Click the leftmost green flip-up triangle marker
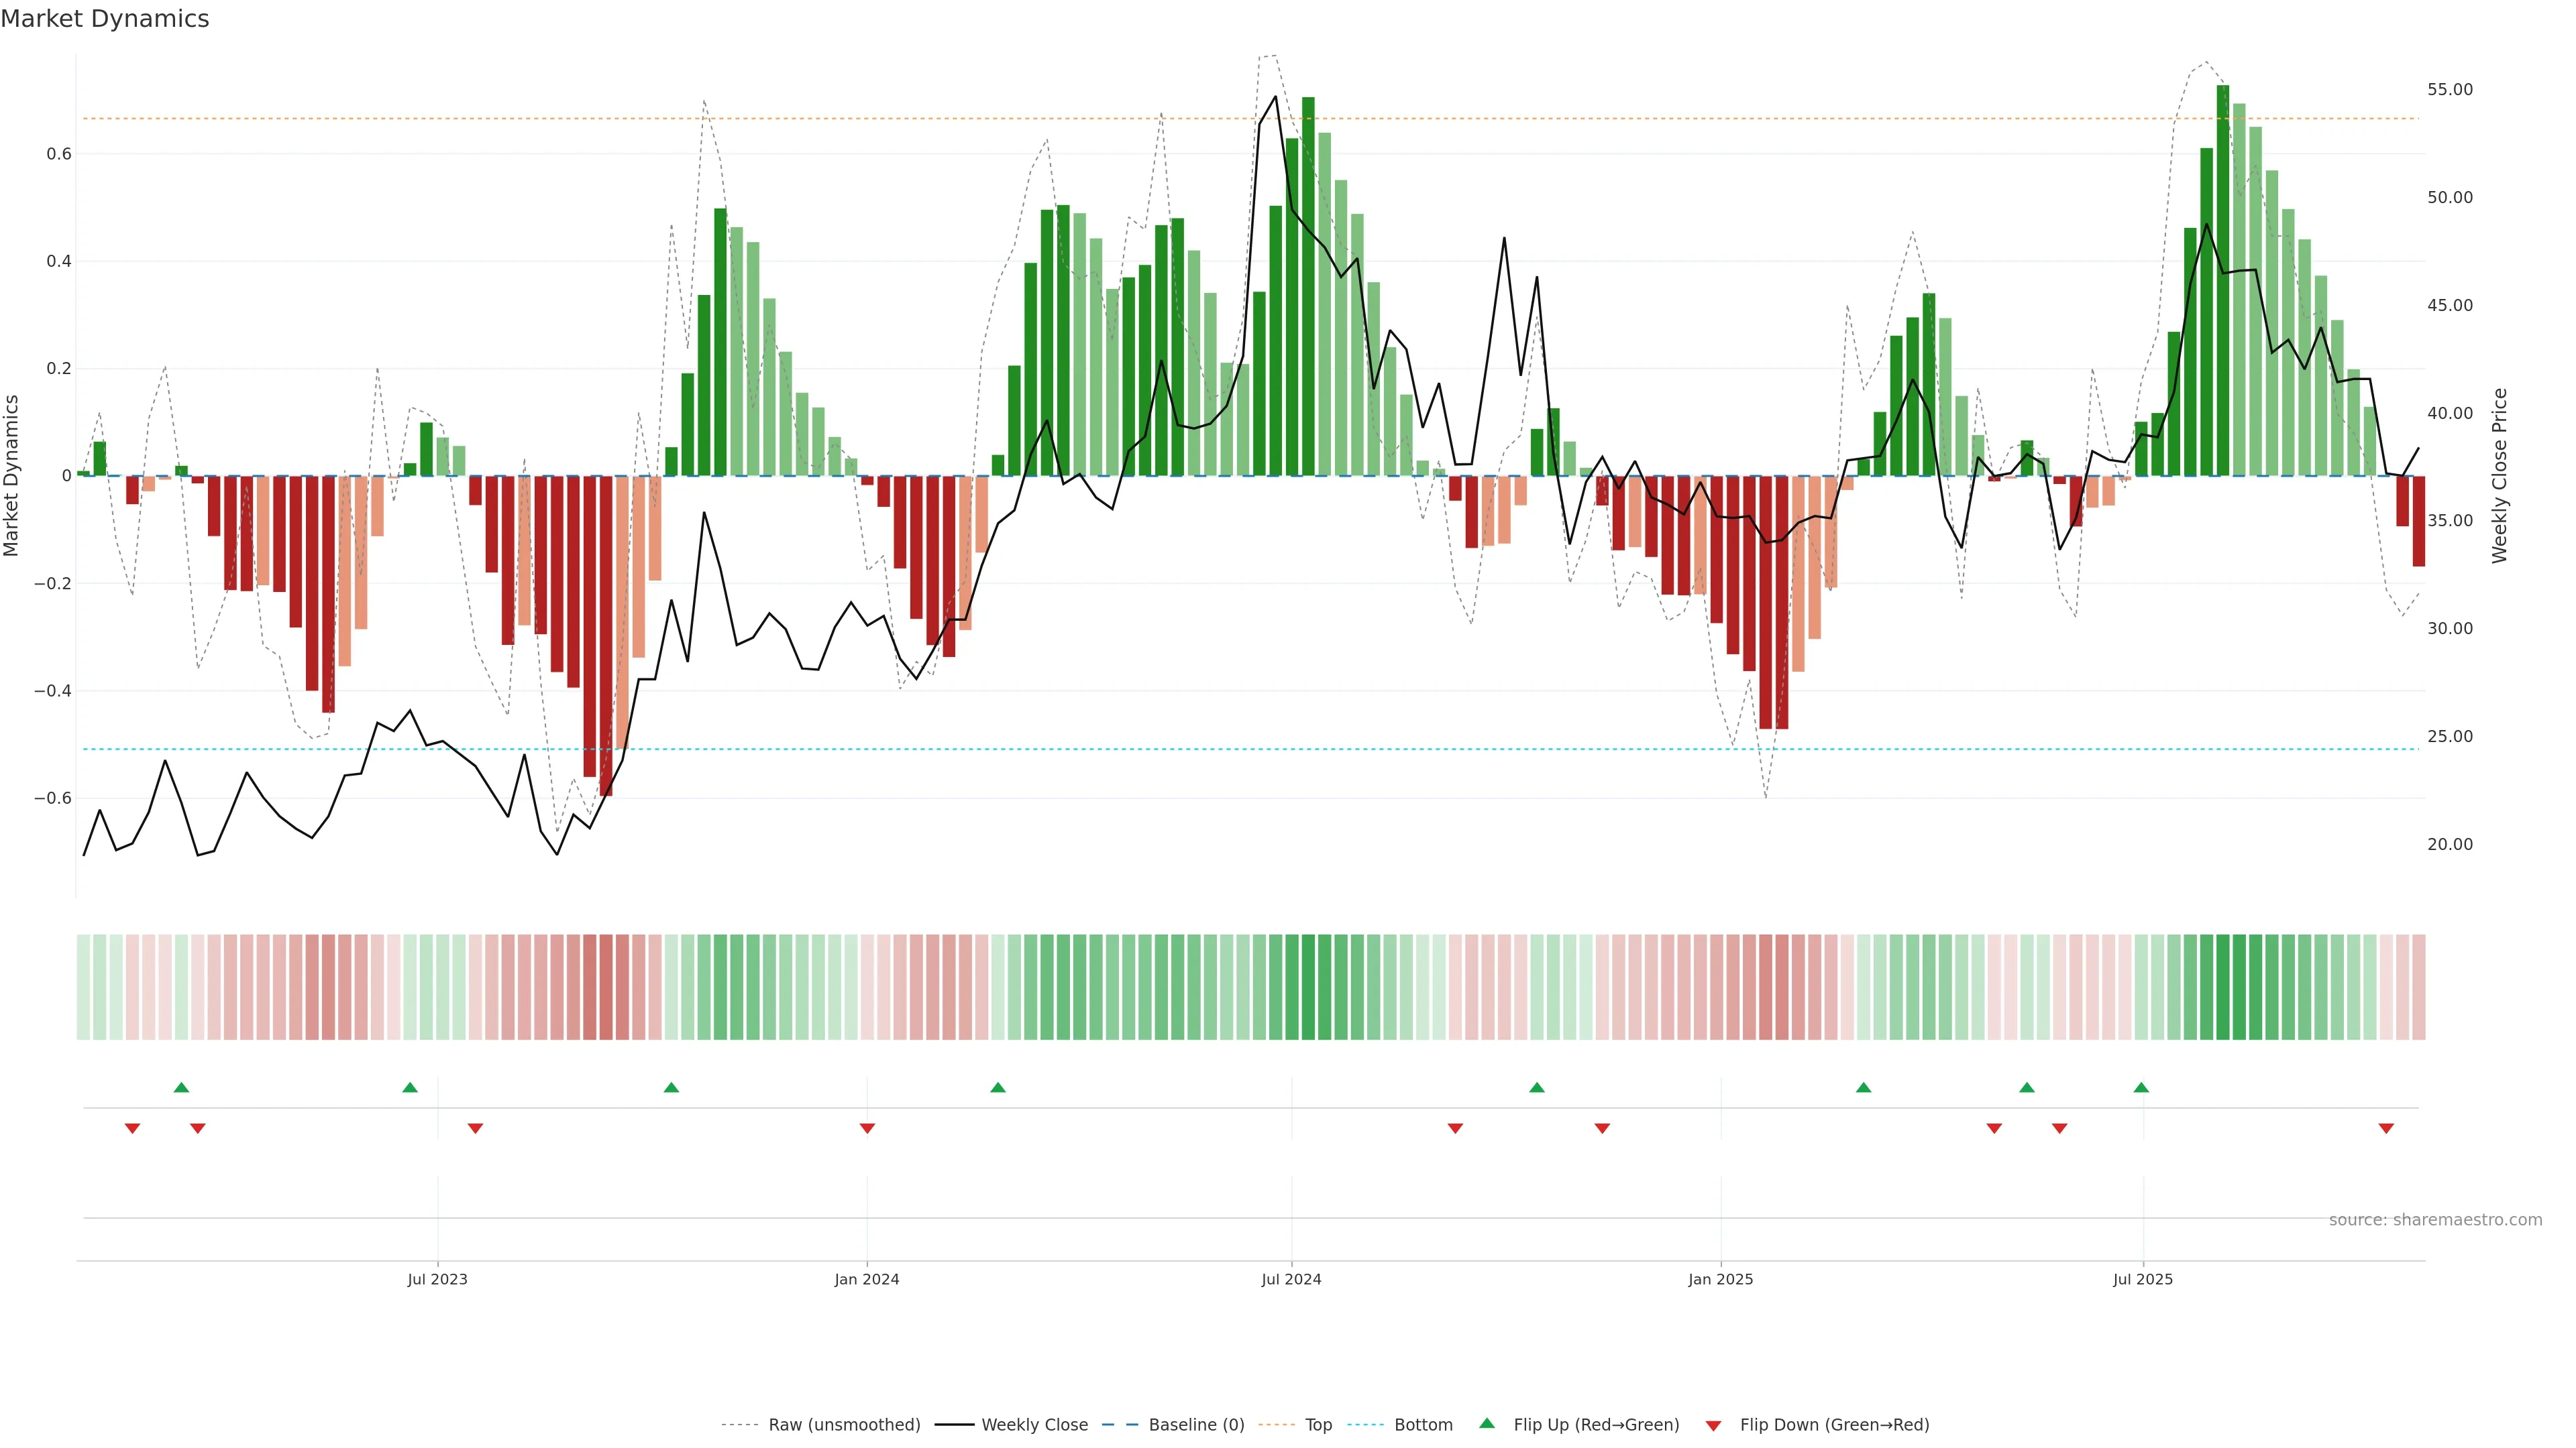The height and width of the screenshot is (1448, 2576). click(181, 1087)
